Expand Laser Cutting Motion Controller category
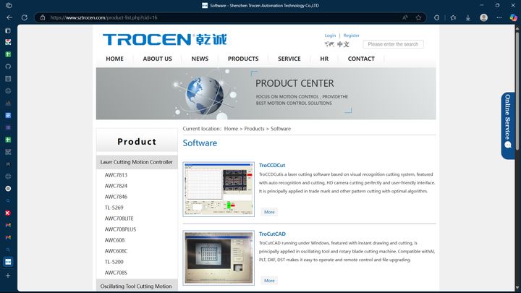521x293 pixels. (137, 162)
